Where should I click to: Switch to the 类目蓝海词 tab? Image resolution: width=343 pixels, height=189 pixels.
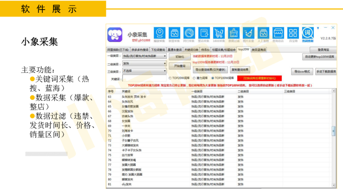(x=258, y=50)
